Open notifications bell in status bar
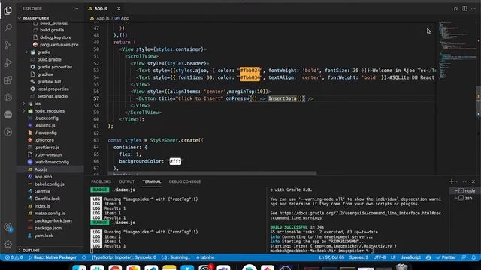 pyautogui.click(x=473, y=257)
